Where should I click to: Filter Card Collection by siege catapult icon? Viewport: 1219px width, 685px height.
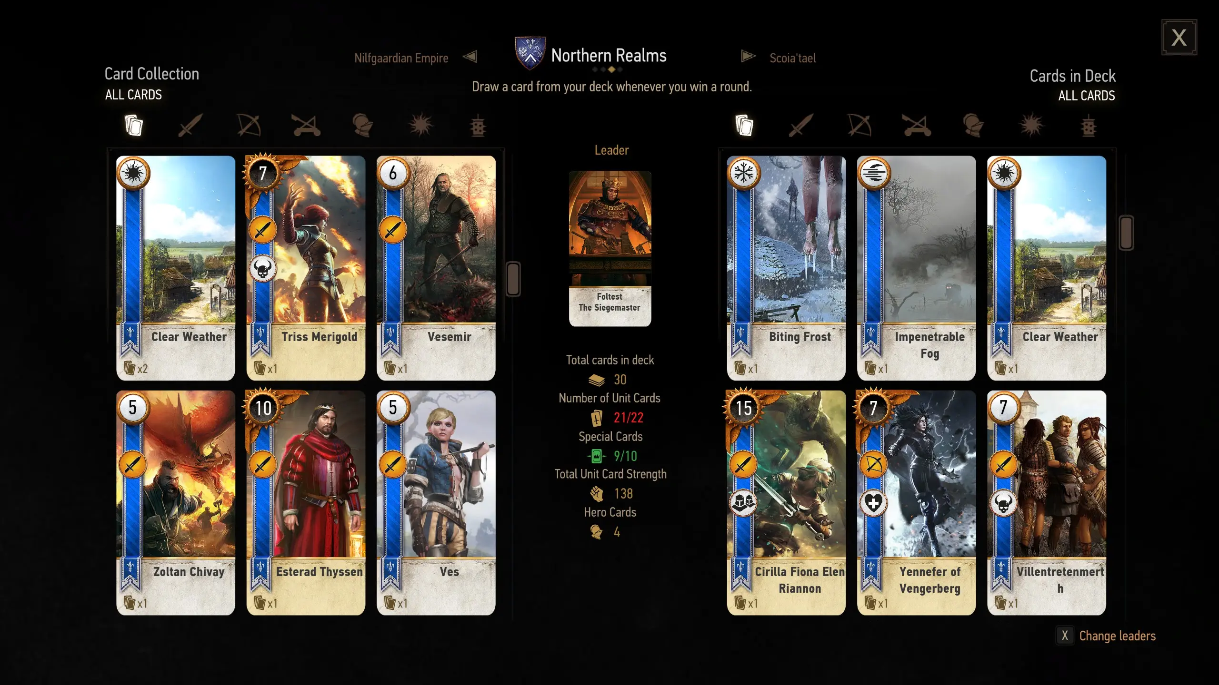point(306,126)
